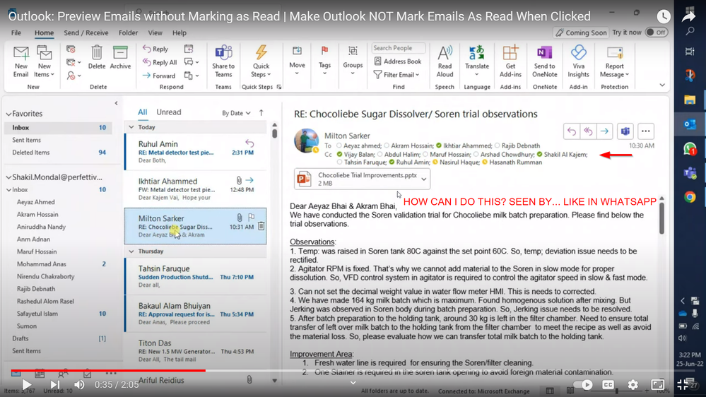Click the Coming Soon button

point(581,32)
